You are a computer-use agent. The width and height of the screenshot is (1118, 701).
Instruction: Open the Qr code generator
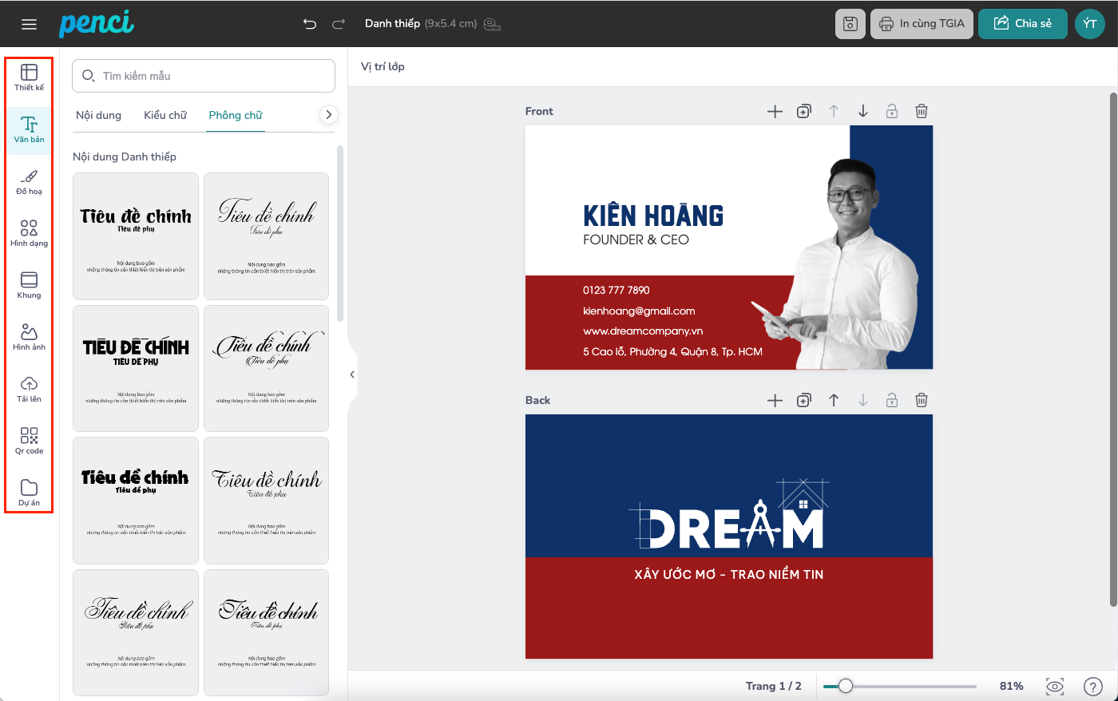click(x=29, y=441)
